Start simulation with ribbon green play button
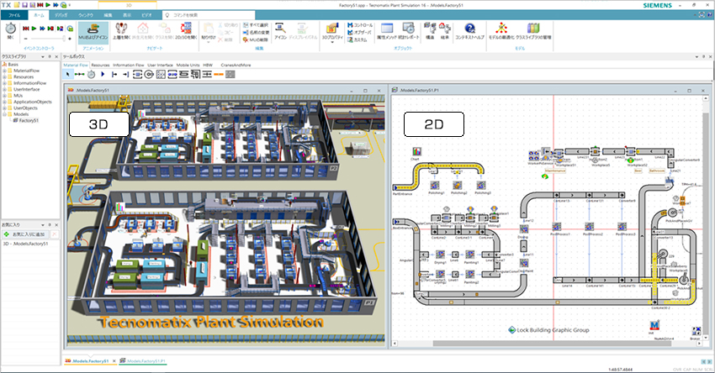715x373 pixels. coord(34,29)
